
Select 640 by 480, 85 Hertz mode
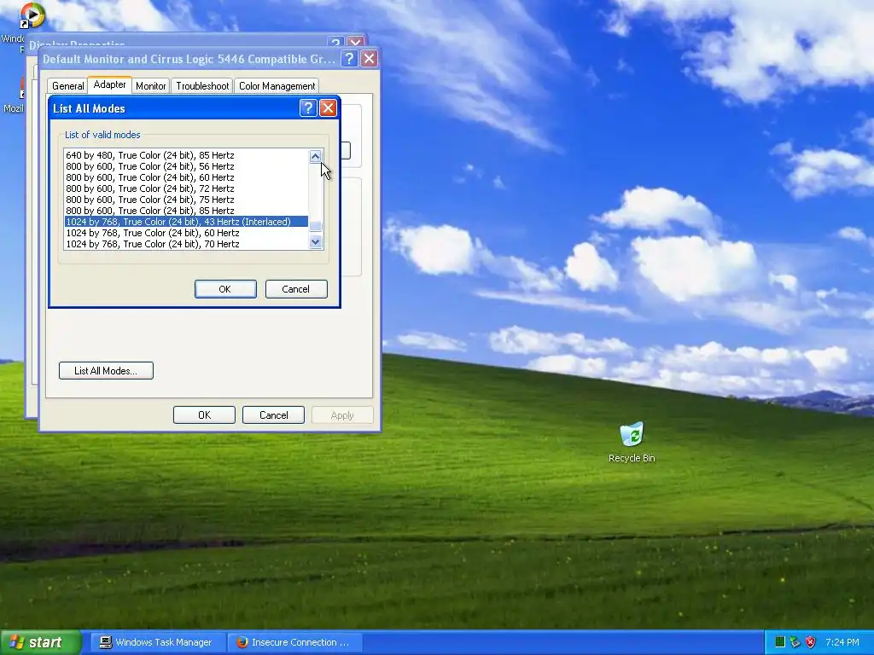click(x=186, y=155)
